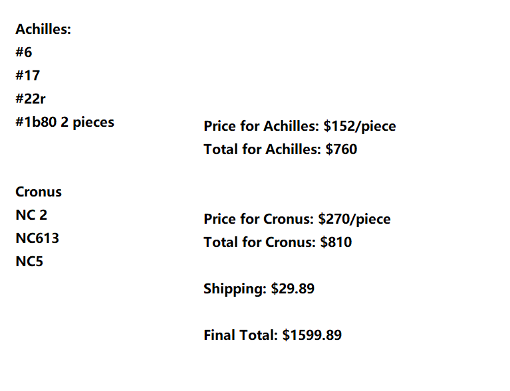Click the '$29.89' shipping amount

pos(293,289)
